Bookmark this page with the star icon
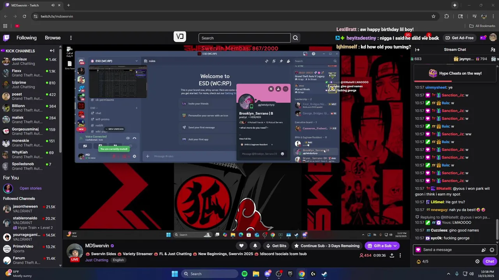Viewport: 499px width, 280px height. pyautogui.click(x=434, y=16)
